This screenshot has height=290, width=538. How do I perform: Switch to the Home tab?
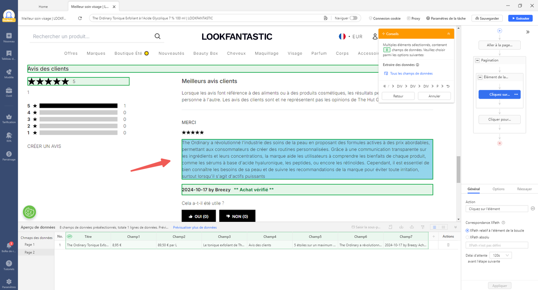(43, 7)
